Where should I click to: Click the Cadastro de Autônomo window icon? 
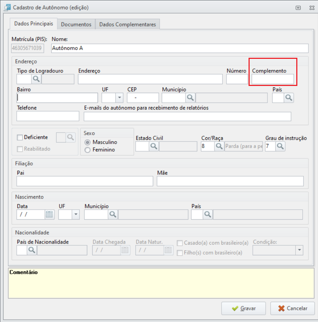(x=7, y=7)
